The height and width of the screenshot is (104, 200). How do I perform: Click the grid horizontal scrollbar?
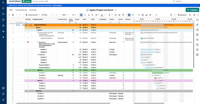tap(63, 103)
